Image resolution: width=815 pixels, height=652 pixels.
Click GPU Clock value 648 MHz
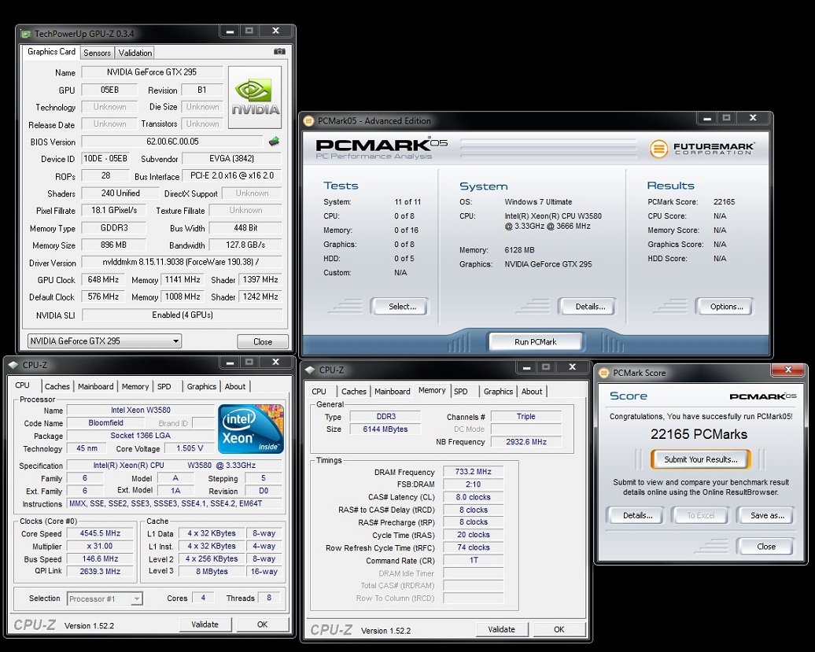pyautogui.click(x=103, y=279)
